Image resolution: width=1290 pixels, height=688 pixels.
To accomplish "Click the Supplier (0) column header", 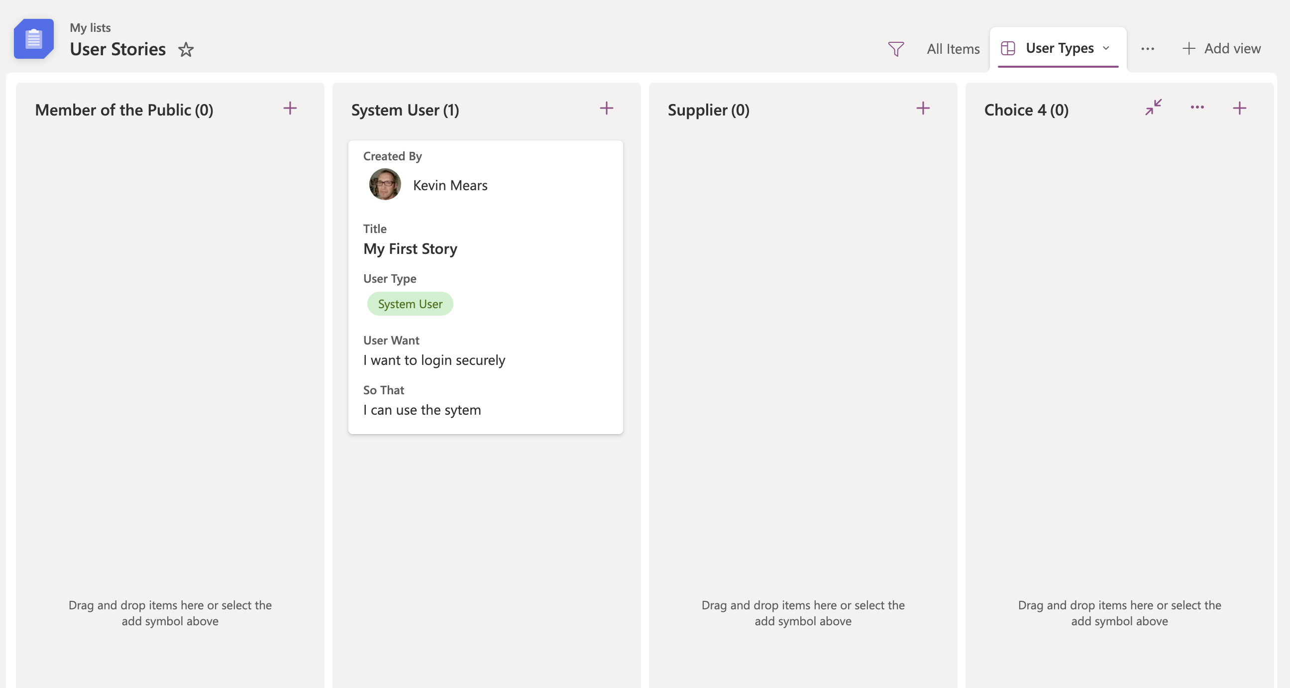I will (709, 110).
